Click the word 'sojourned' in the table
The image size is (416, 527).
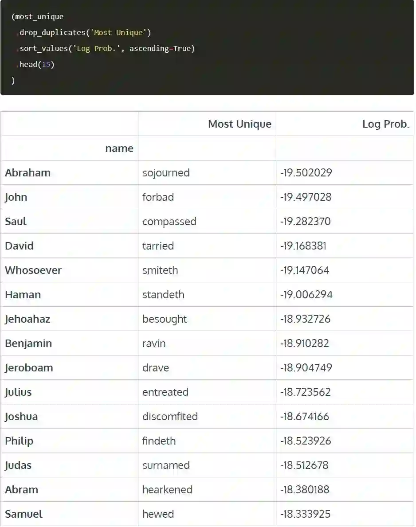(x=166, y=173)
